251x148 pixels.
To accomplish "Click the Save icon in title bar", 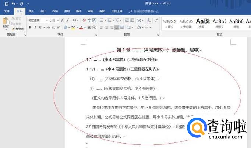I will point(6,4).
